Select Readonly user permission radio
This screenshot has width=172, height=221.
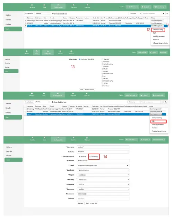pyautogui.click(x=90, y=156)
